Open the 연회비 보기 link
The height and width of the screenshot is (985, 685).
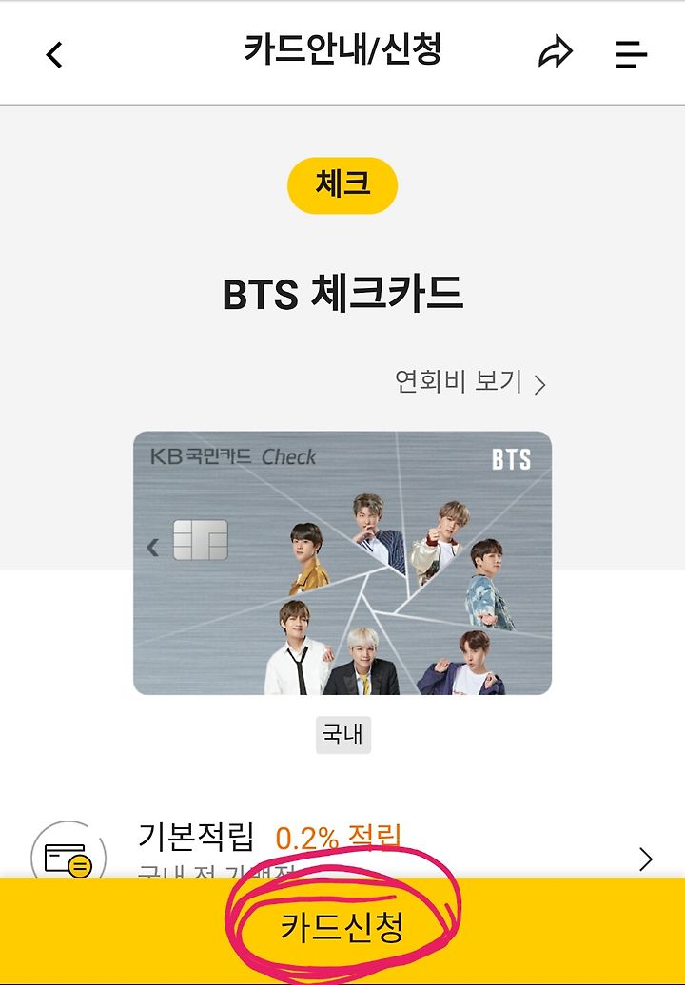[x=470, y=382]
